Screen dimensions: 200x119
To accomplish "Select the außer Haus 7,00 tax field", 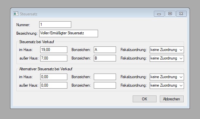I will coord(54,58).
